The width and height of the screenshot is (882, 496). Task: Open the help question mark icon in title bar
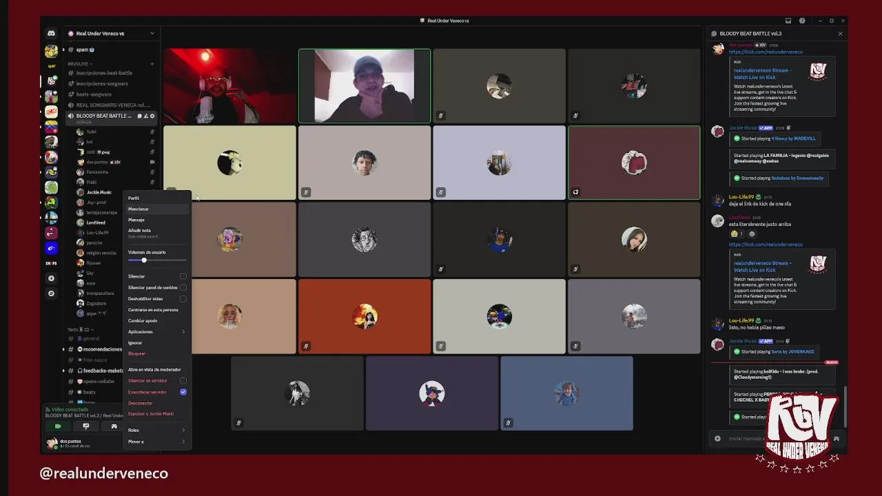click(802, 21)
